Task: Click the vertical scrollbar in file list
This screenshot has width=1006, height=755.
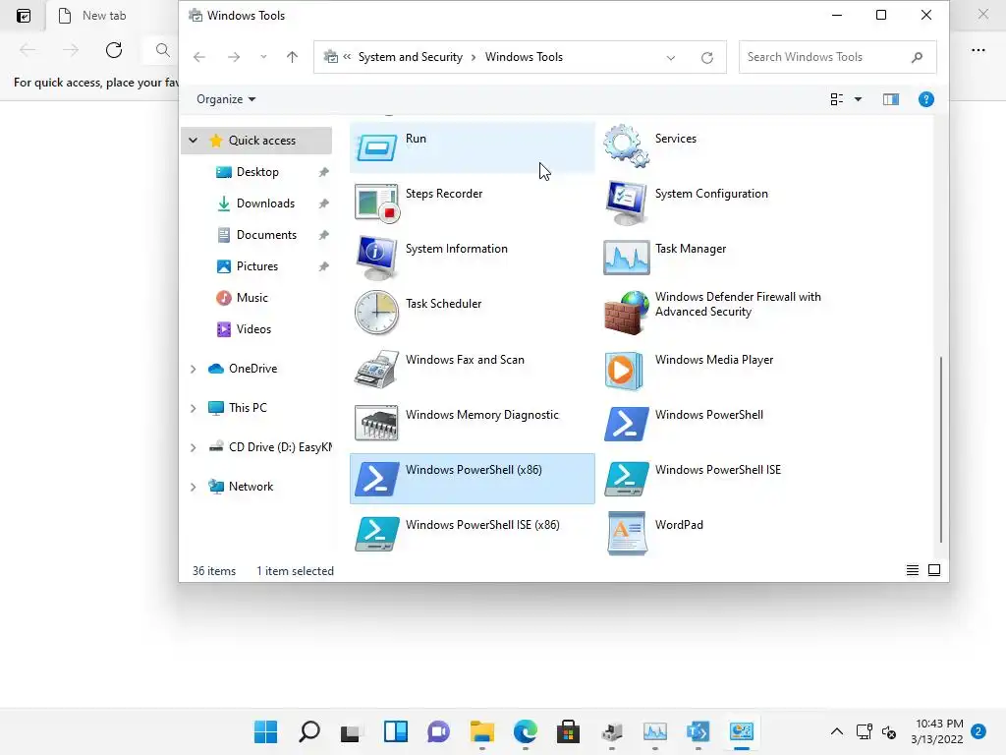Action: (940, 449)
